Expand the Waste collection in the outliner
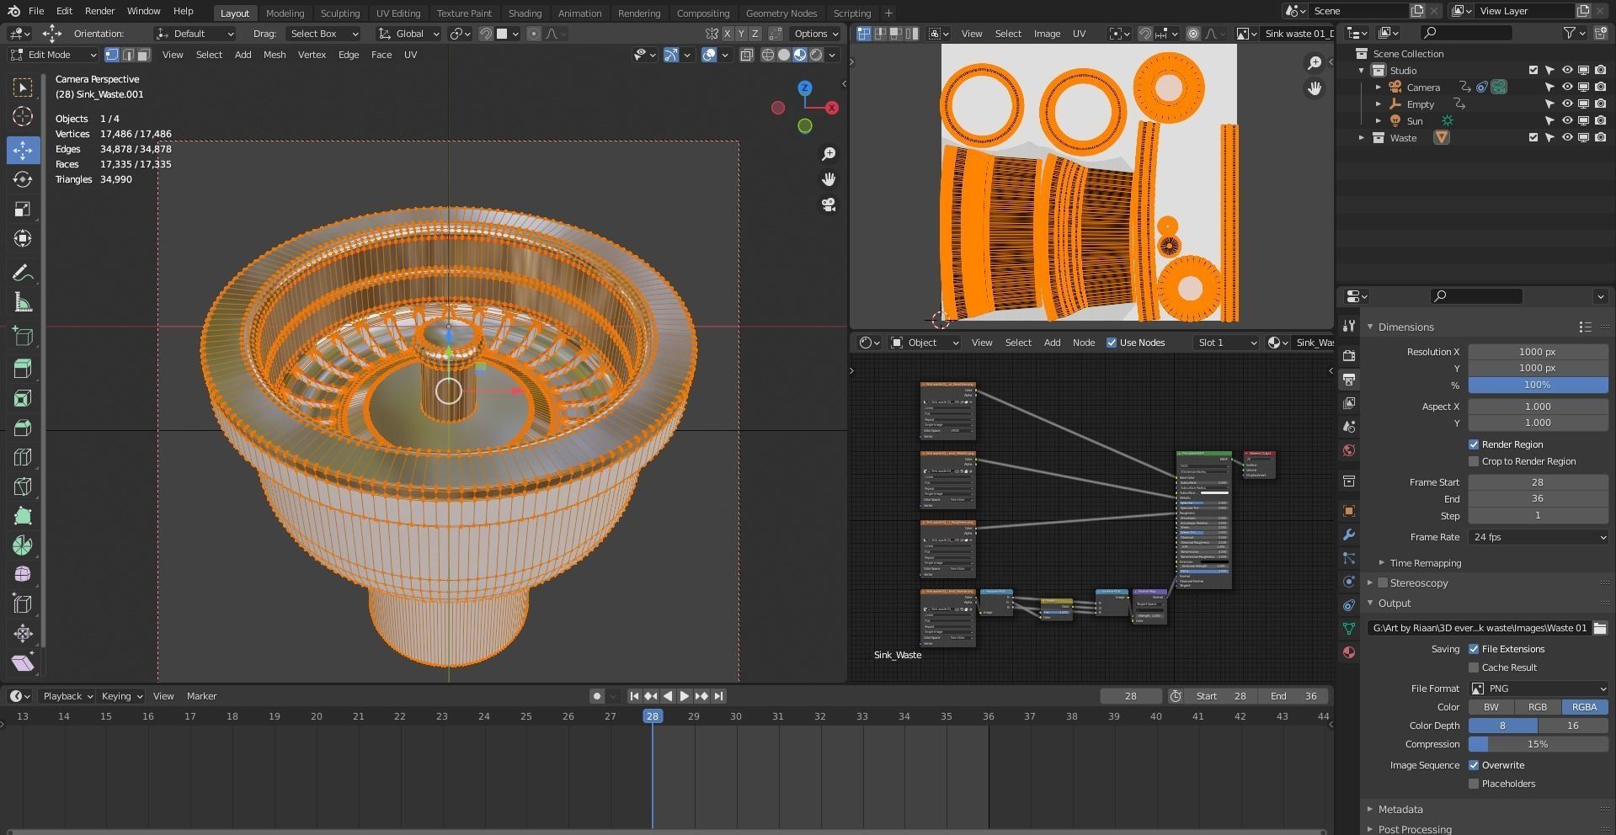This screenshot has height=835, width=1616. tap(1362, 138)
